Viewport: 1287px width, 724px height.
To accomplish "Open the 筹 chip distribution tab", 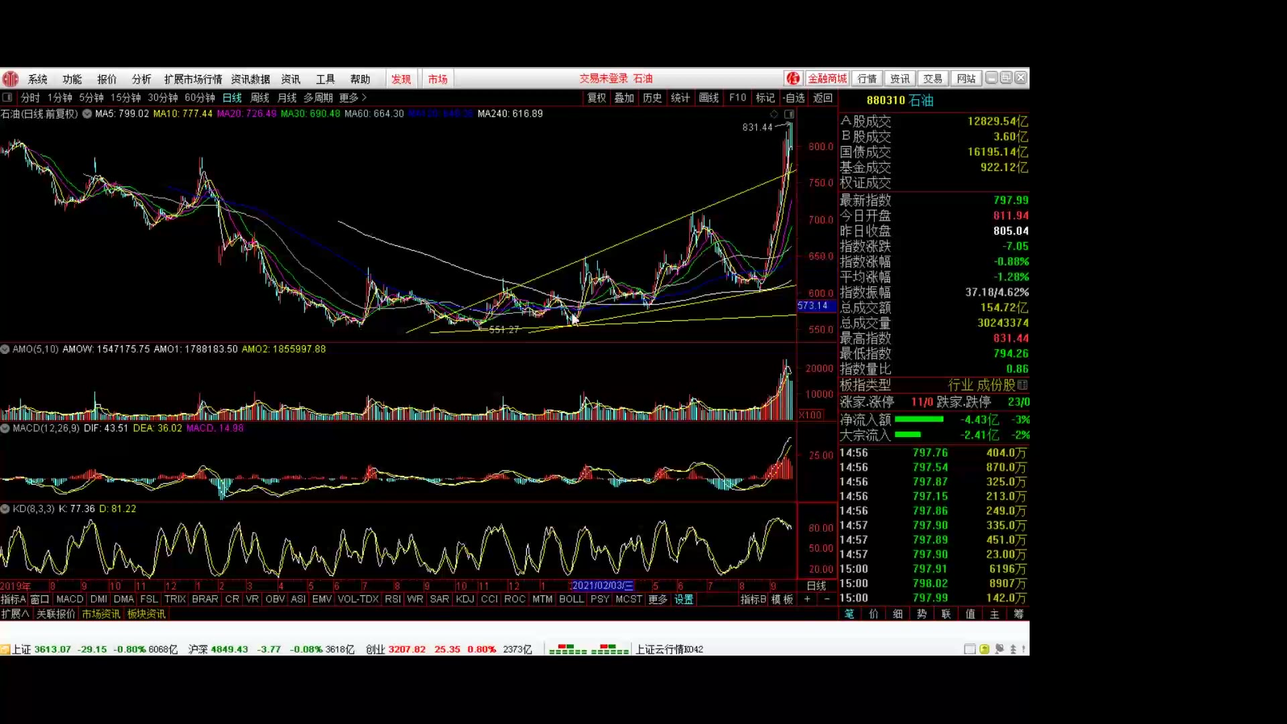I will 1018,614.
